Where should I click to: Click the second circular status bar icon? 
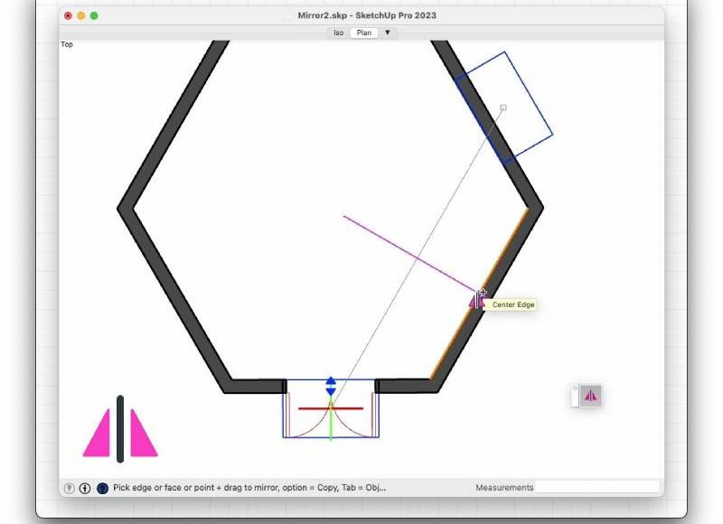(x=85, y=488)
